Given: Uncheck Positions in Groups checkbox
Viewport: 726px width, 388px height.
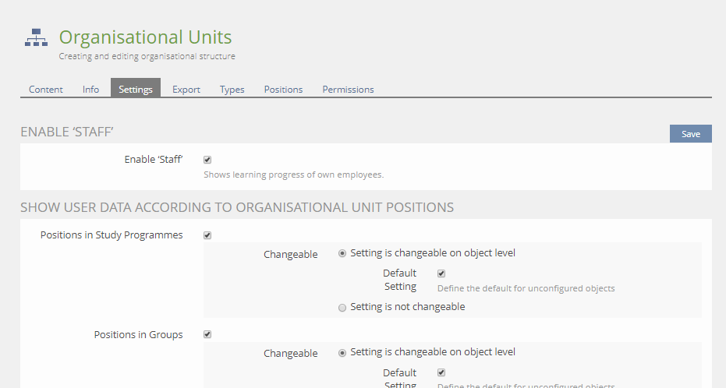Looking at the screenshot, I should pyautogui.click(x=207, y=335).
